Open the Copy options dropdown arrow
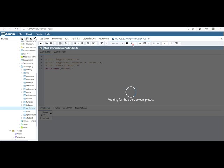Screen dimensions: 224x168 tap(78, 43)
